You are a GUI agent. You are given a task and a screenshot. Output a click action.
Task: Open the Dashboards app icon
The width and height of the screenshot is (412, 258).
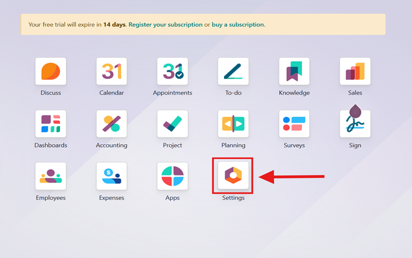51,123
